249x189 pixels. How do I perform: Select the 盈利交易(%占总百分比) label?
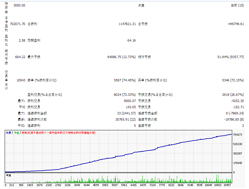pyautogui.click(x=45, y=95)
